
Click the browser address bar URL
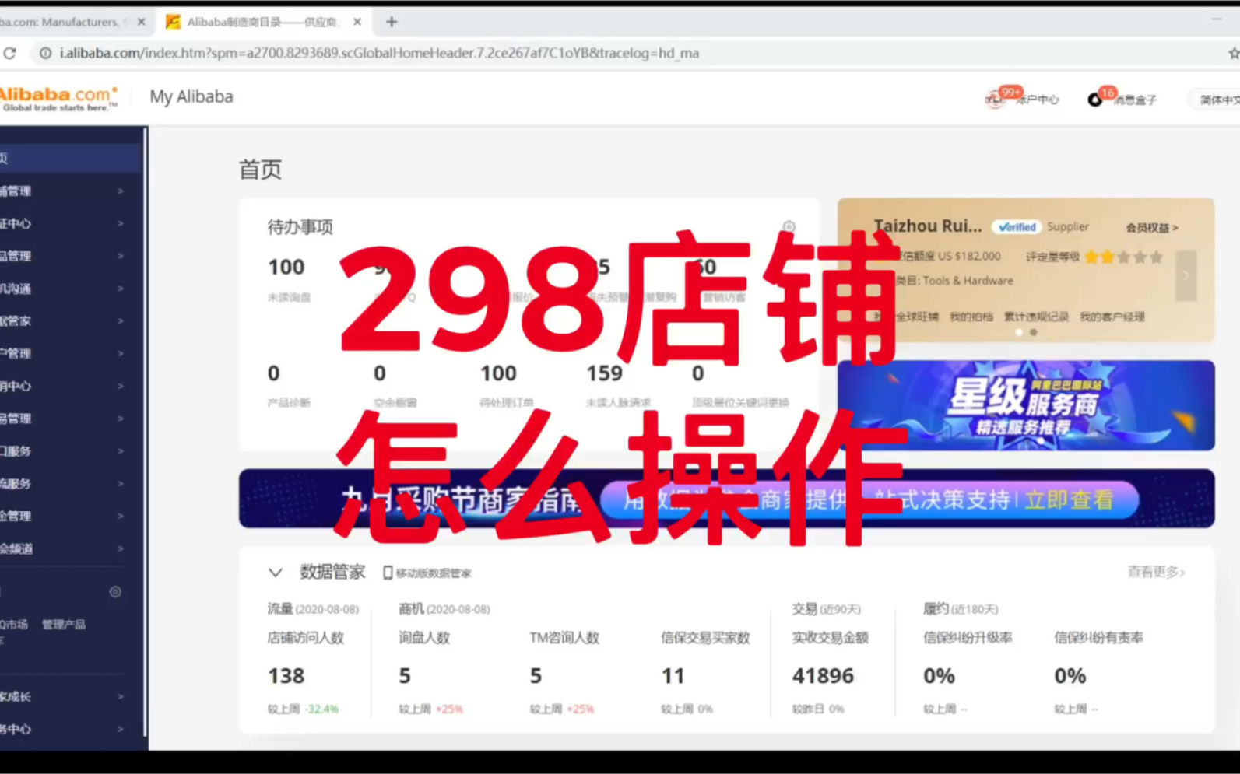[379, 53]
